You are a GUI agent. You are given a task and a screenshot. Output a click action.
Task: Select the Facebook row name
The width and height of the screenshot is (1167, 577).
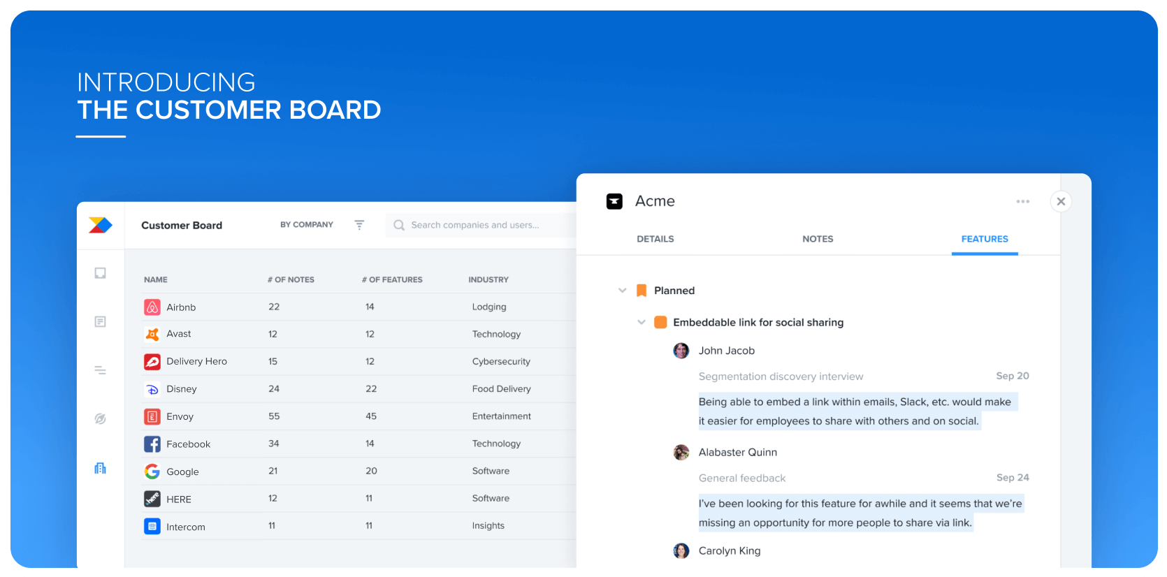point(188,444)
